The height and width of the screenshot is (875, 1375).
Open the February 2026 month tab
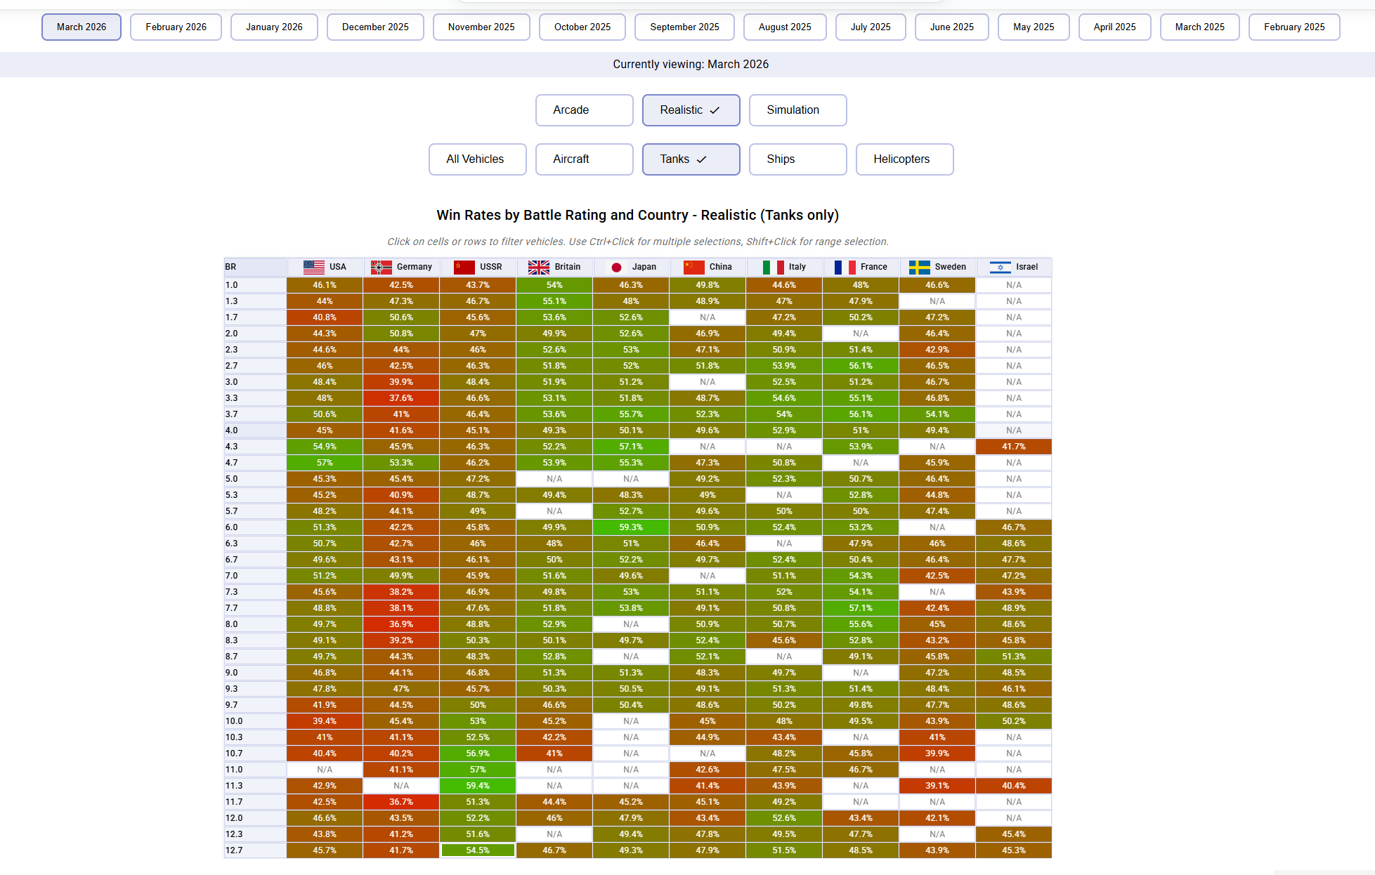176,27
